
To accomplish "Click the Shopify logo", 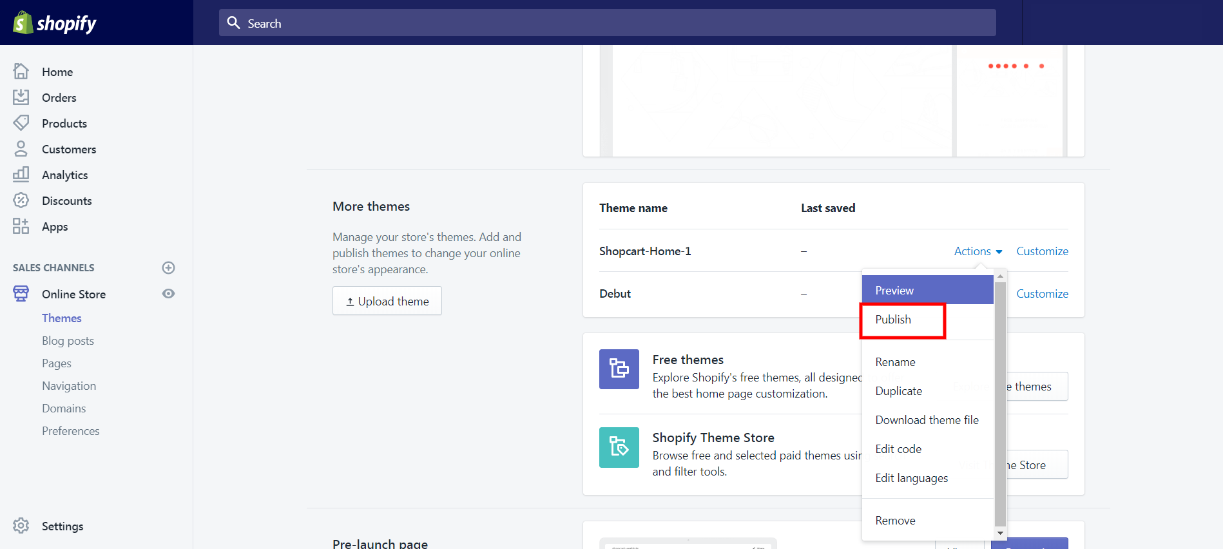I will [x=55, y=23].
